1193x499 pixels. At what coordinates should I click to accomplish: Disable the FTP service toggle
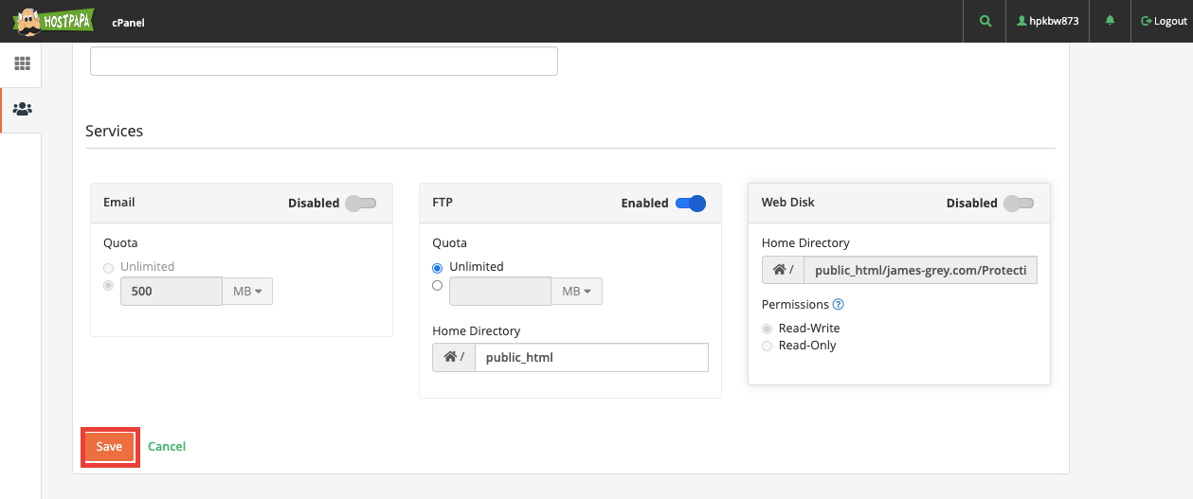[691, 203]
